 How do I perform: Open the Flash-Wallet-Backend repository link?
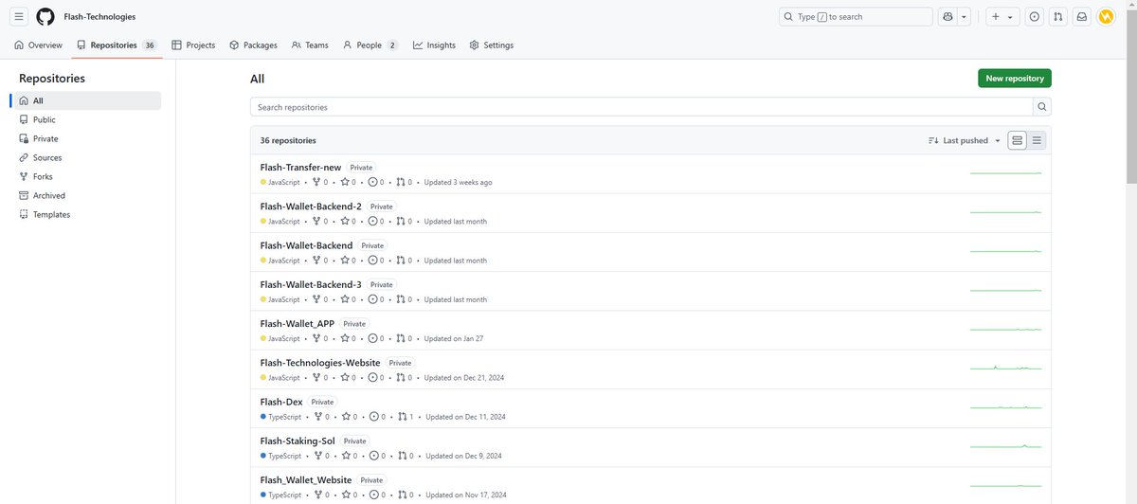coord(306,245)
